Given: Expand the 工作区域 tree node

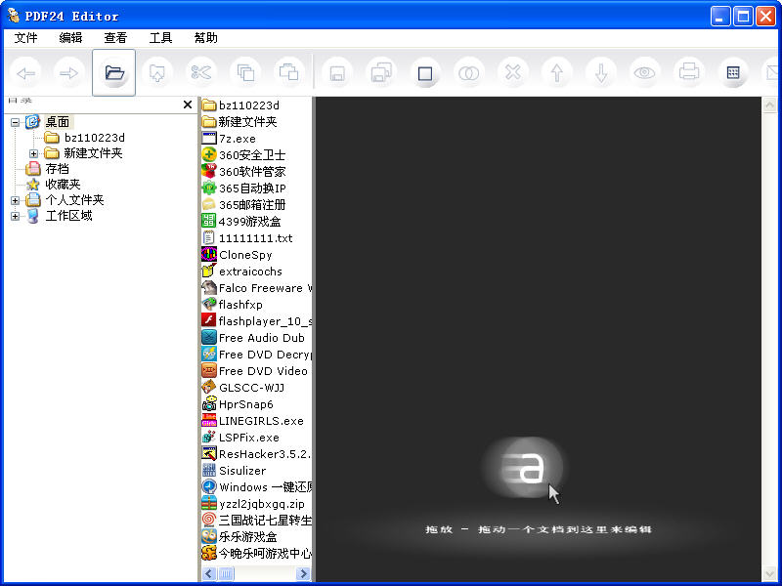Looking at the screenshot, I should pos(16,216).
